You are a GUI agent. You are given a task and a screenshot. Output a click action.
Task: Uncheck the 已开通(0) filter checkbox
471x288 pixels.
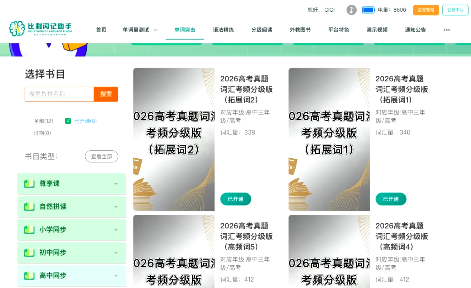pos(68,121)
